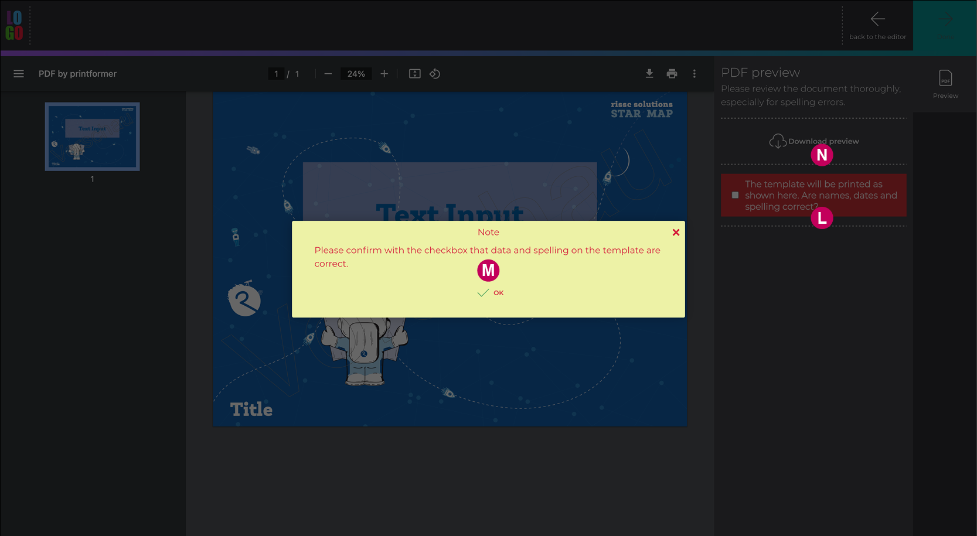
Task: Edit the zoom percentage field
Action: coord(356,73)
